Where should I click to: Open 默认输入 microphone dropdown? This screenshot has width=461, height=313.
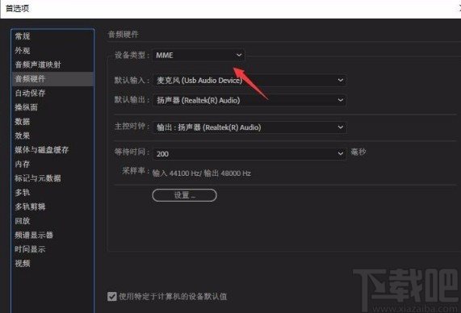pyautogui.click(x=249, y=80)
